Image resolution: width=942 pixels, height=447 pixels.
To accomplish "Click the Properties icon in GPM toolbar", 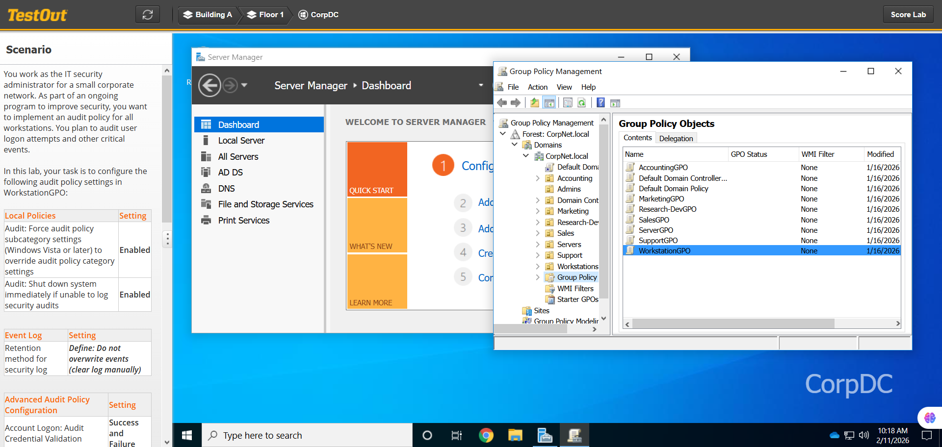I will click(x=568, y=103).
